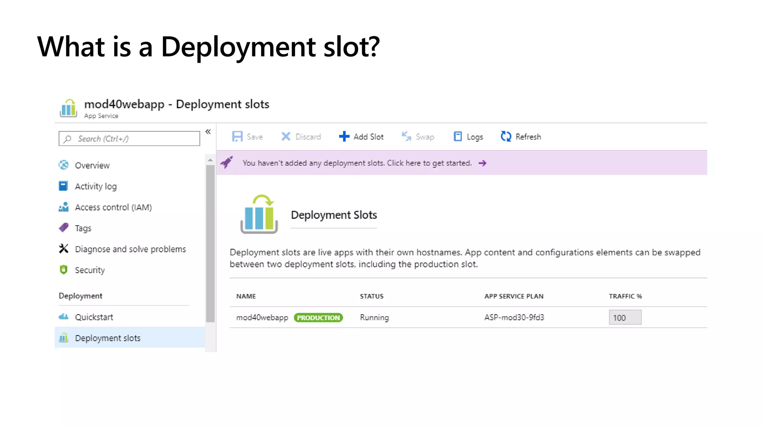
Task: Click the Traffic % value 100 field
Action: tap(625, 317)
